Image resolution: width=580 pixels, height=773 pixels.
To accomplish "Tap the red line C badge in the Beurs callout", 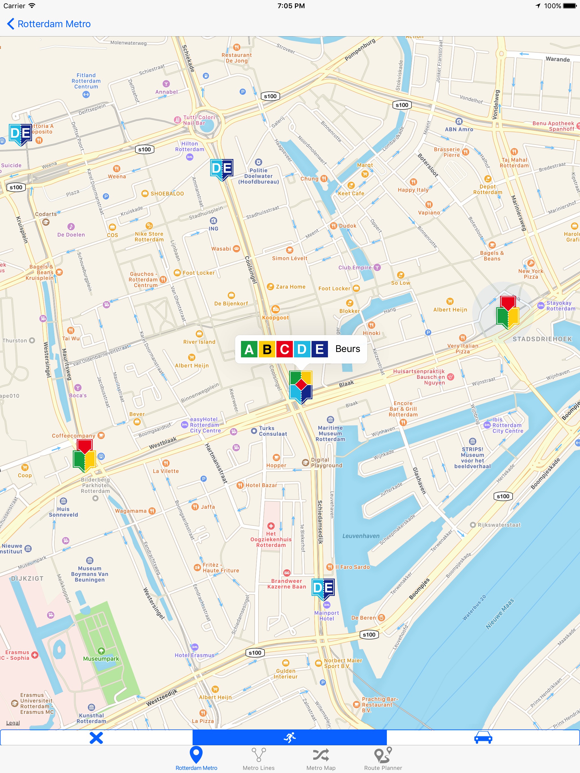I will tap(284, 349).
